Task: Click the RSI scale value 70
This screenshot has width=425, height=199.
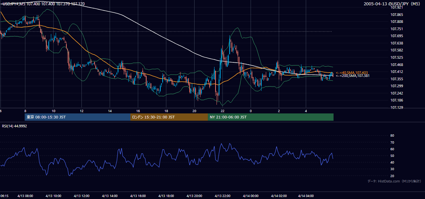Action: tap(392, 142)
